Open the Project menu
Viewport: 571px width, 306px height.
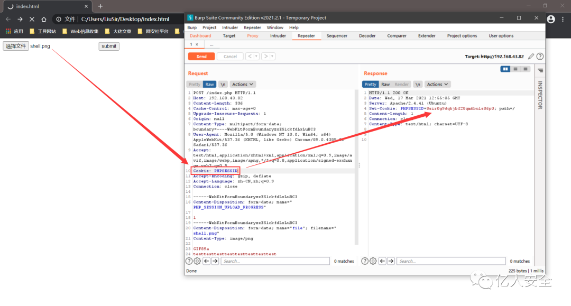tap(209, 27)
